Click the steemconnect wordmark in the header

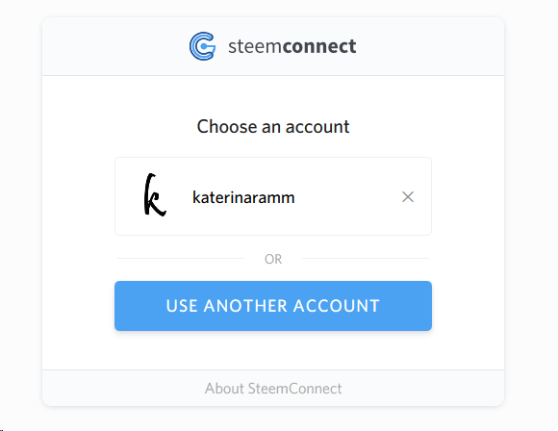[292, 46]
